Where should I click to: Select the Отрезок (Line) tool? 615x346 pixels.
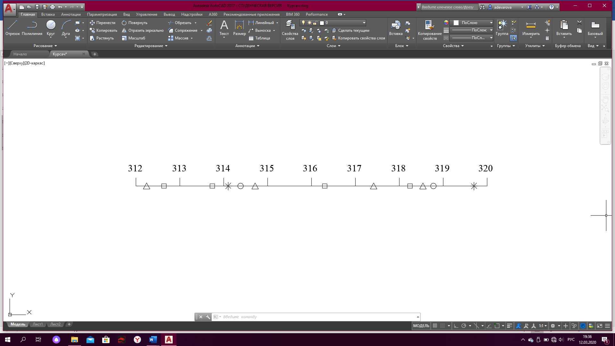tap(12, 28)
